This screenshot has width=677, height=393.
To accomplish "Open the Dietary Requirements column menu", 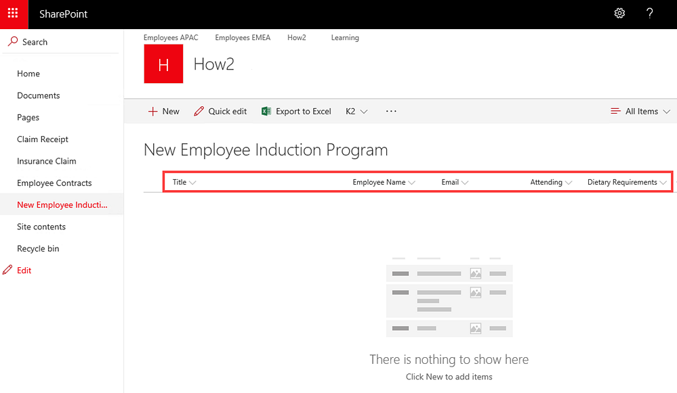I will tap(627, 183).
